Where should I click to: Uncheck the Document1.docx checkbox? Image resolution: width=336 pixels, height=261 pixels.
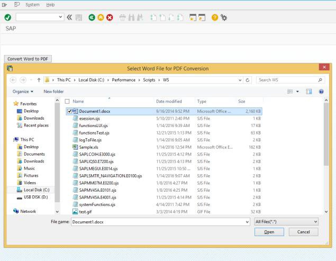click(x=69, y=111)
